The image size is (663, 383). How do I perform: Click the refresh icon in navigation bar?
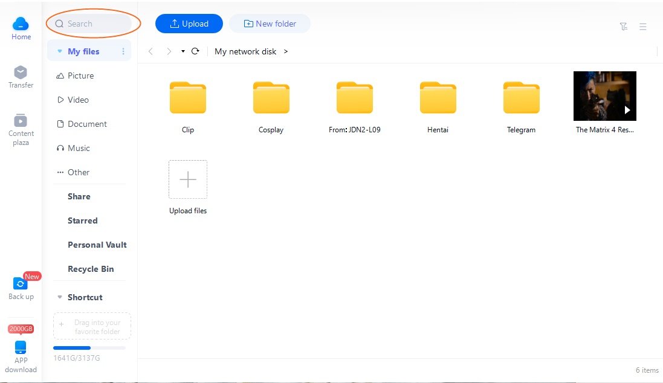coord(195,51)
